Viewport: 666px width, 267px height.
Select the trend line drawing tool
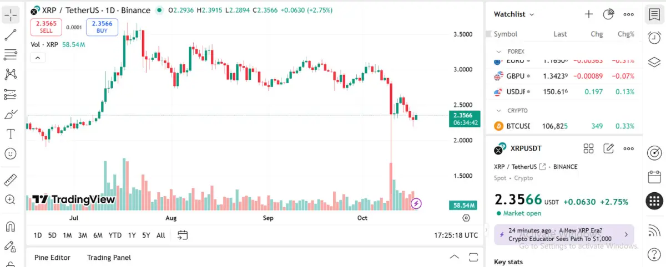pos(11,35)
